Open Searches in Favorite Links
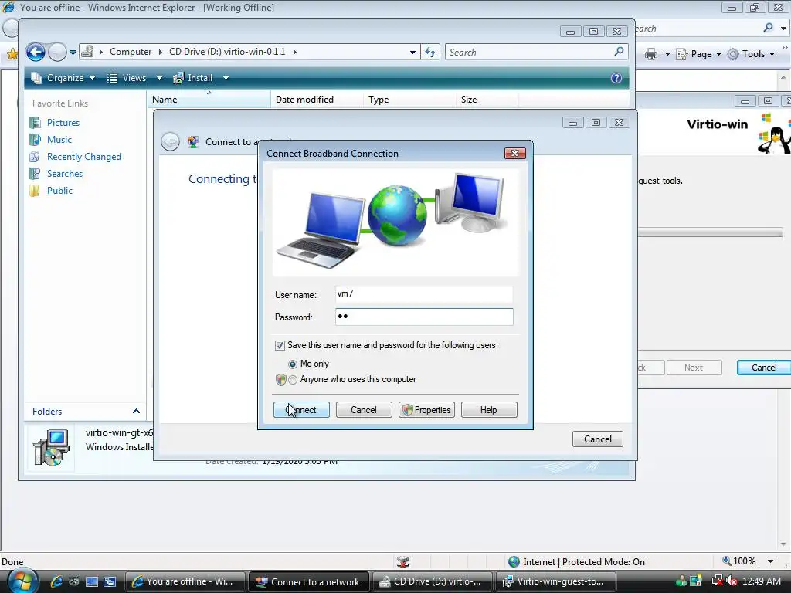 pyautogui.click(x=65, y=174)
